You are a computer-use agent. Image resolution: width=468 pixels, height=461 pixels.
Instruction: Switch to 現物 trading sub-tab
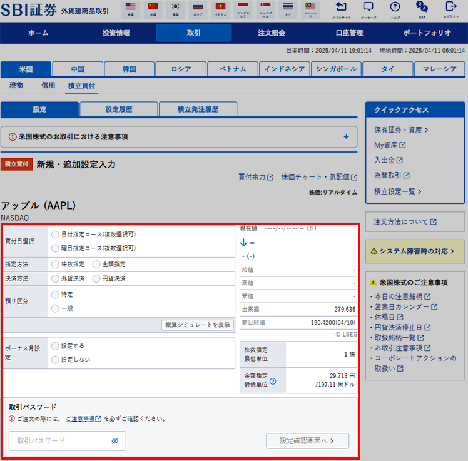click(x=16, y=85)
